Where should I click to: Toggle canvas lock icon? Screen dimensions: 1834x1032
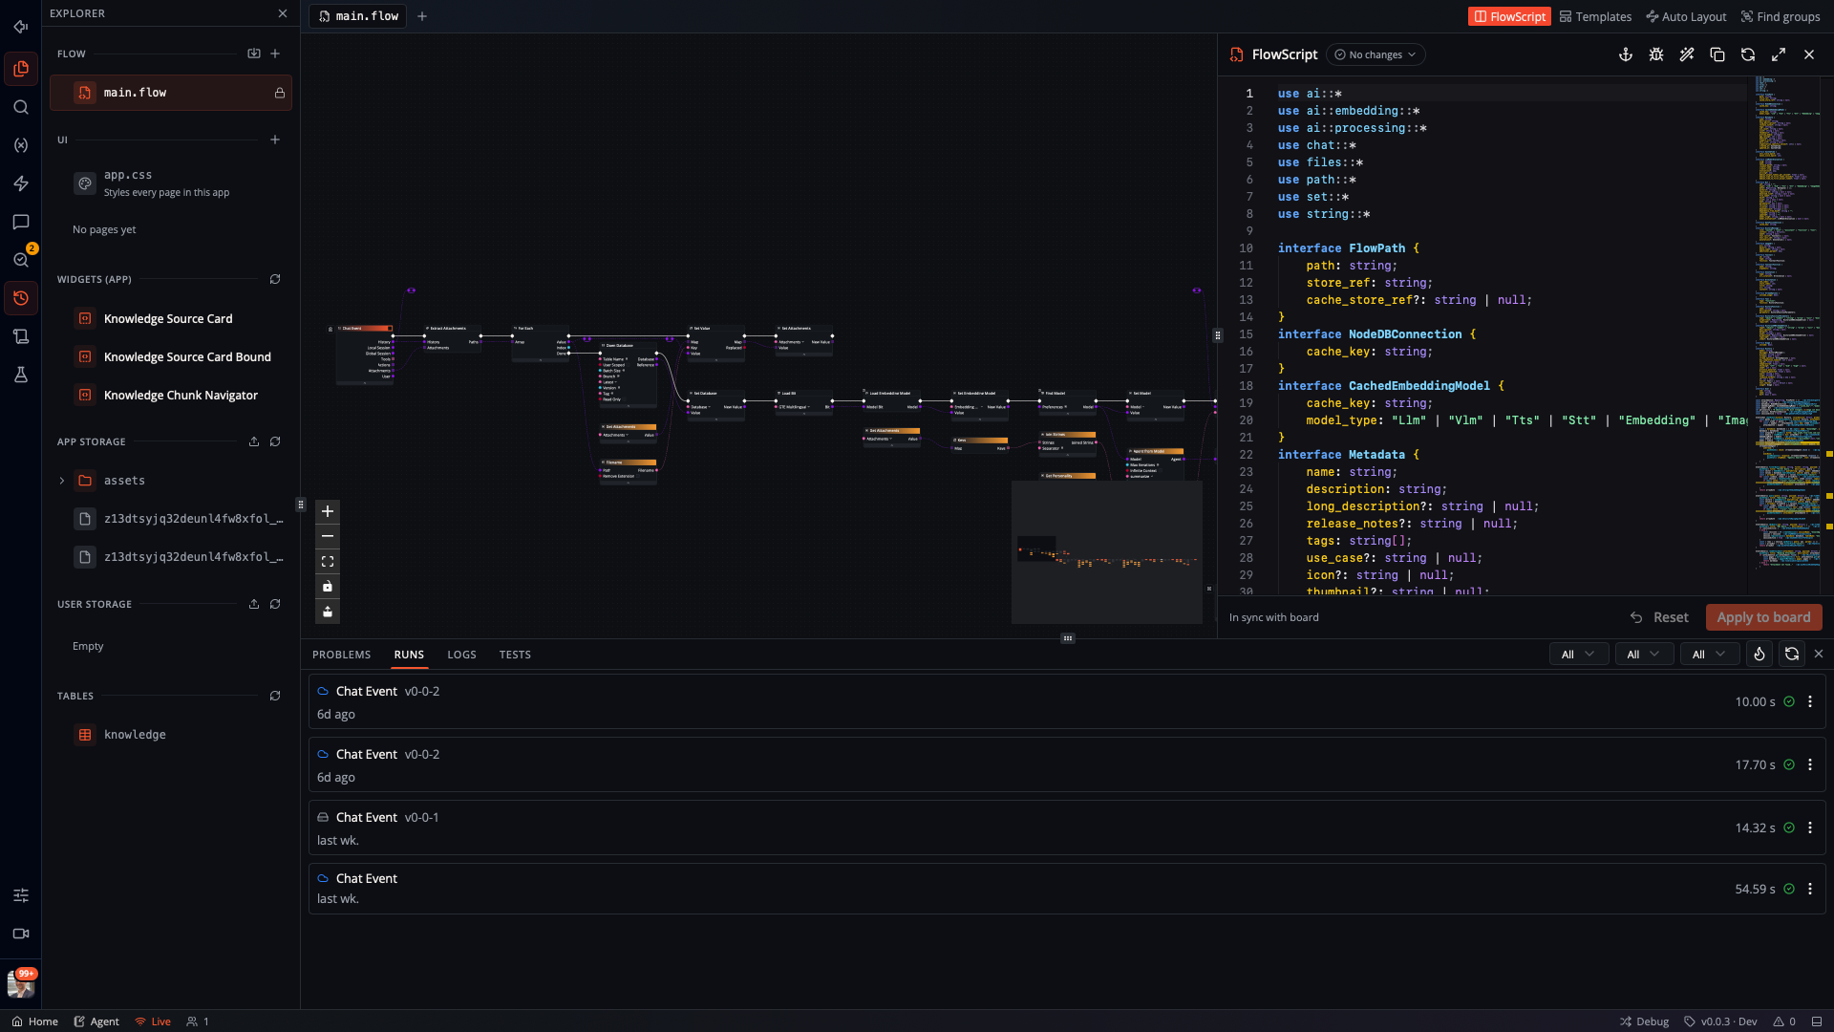[328, 586]
